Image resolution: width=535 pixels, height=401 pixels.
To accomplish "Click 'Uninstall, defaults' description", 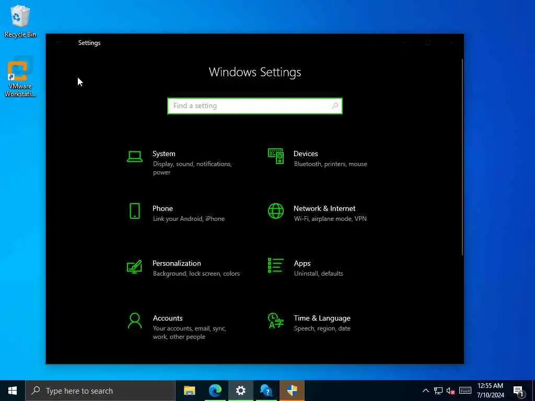I will [318, 274].
